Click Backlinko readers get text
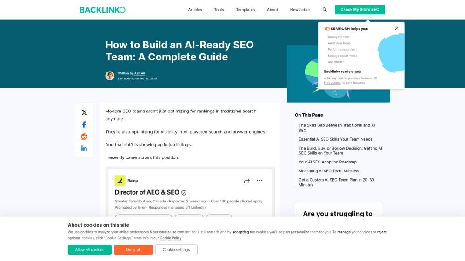This screenshot has height=261, width=465. coord(342,72)
